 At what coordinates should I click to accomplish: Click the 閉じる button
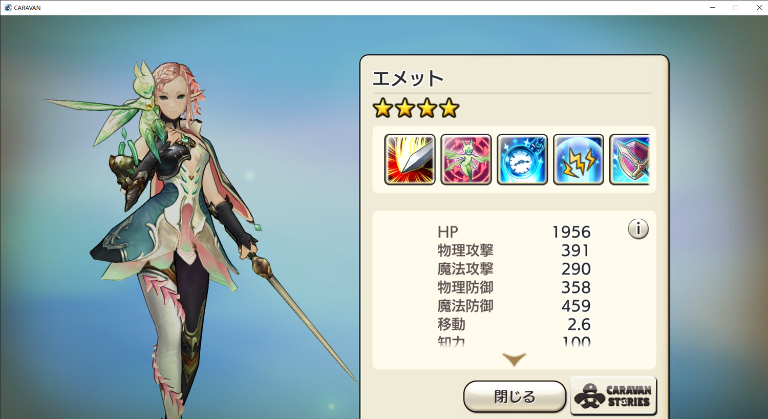tap(515, 396)
